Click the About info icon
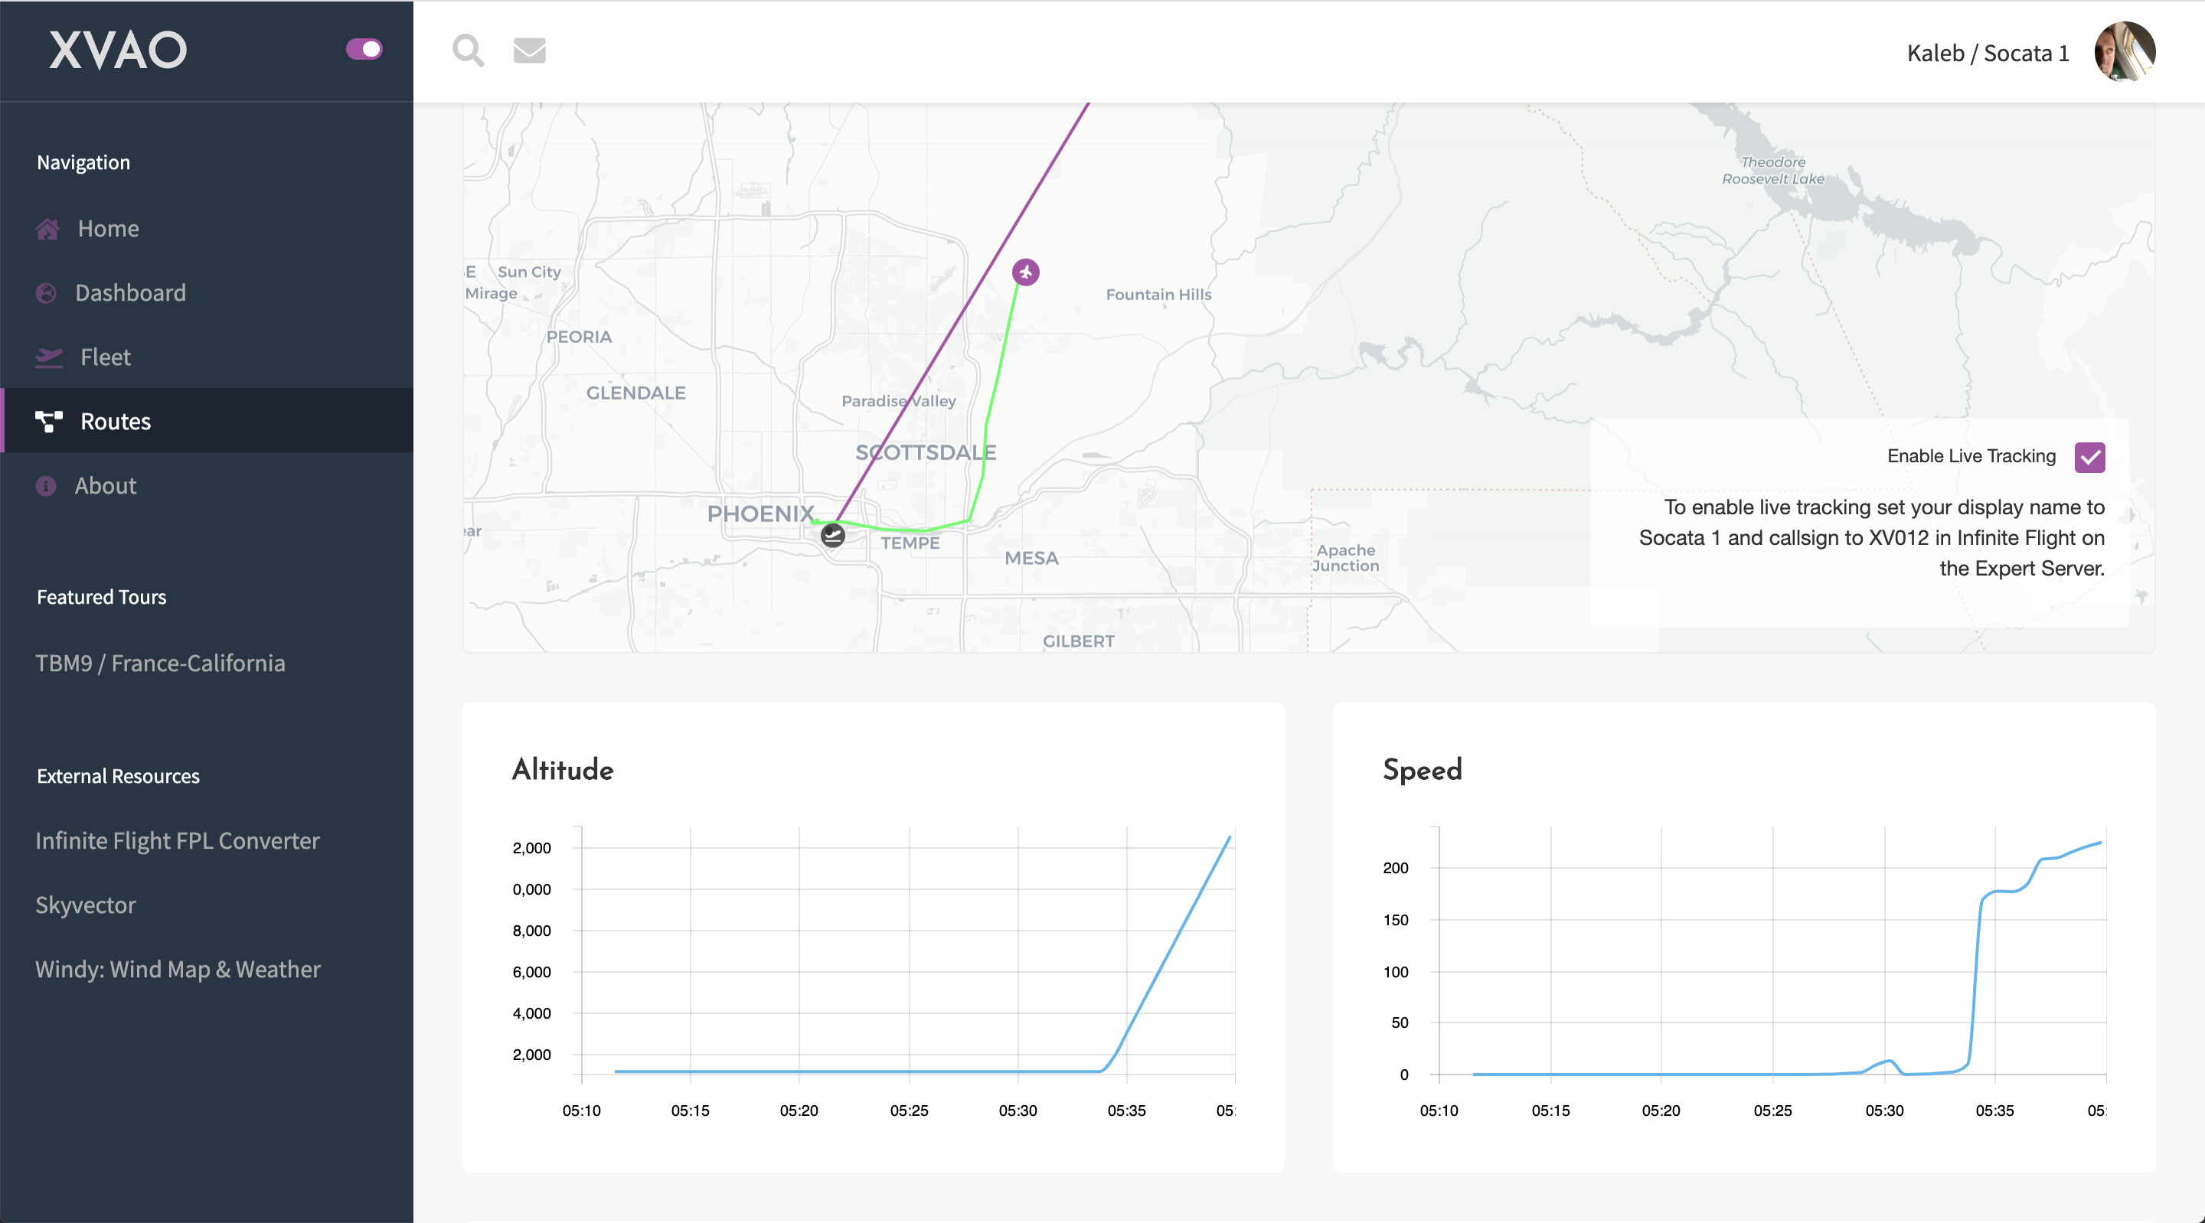2205x1223 pixels. (x=46, y=485)
